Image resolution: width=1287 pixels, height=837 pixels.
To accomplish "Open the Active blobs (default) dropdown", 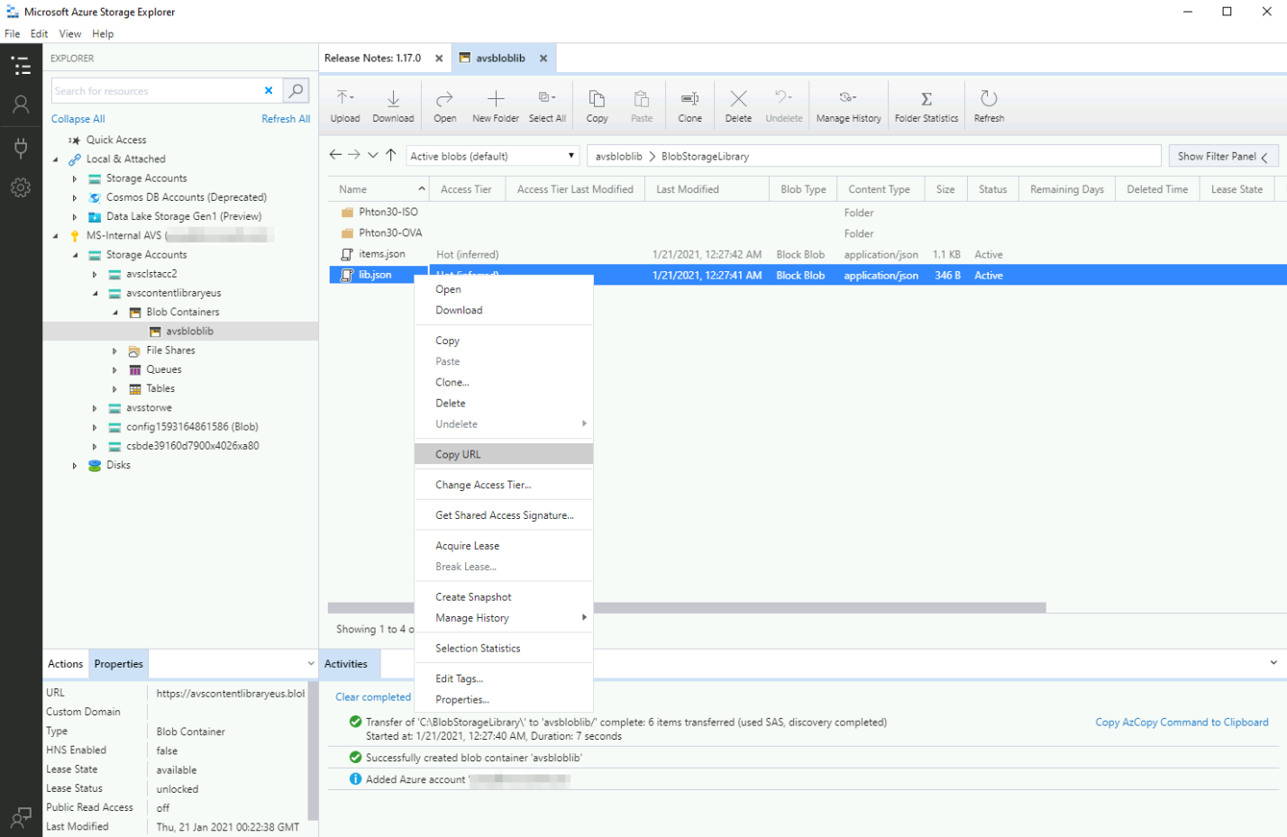I will (x=492, y=156).
